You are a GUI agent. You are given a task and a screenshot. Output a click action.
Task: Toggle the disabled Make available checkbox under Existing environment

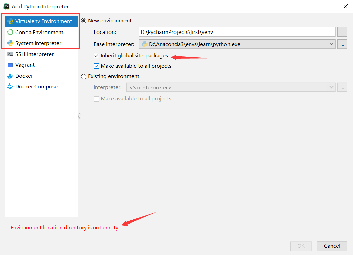pyautogui.click(x=96, y=99)
